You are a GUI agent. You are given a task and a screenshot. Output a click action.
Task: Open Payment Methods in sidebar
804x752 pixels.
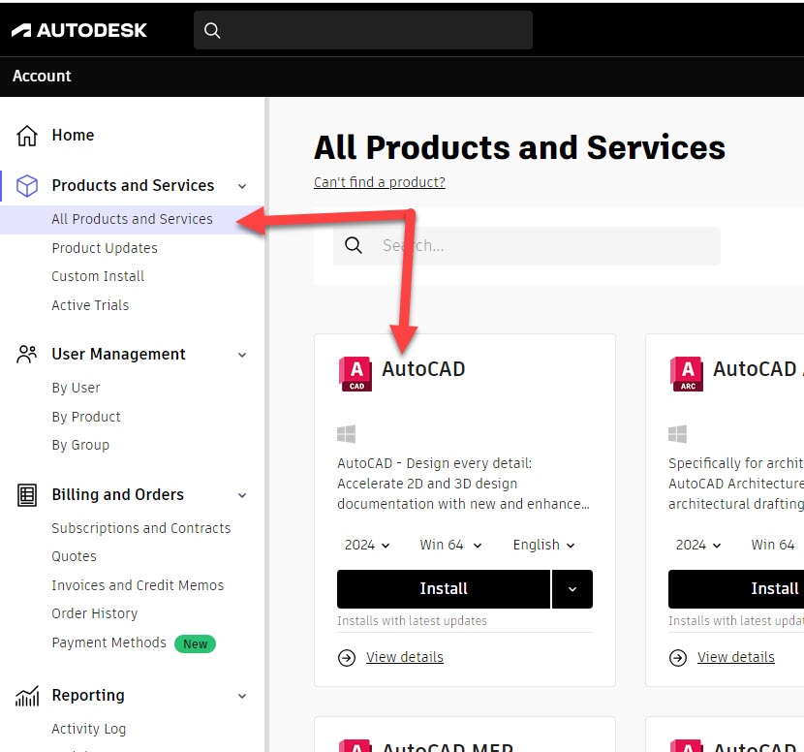[108, 642]
